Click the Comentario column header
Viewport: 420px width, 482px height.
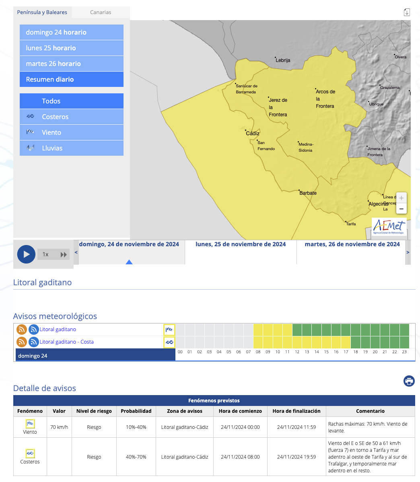coord(370,411)
